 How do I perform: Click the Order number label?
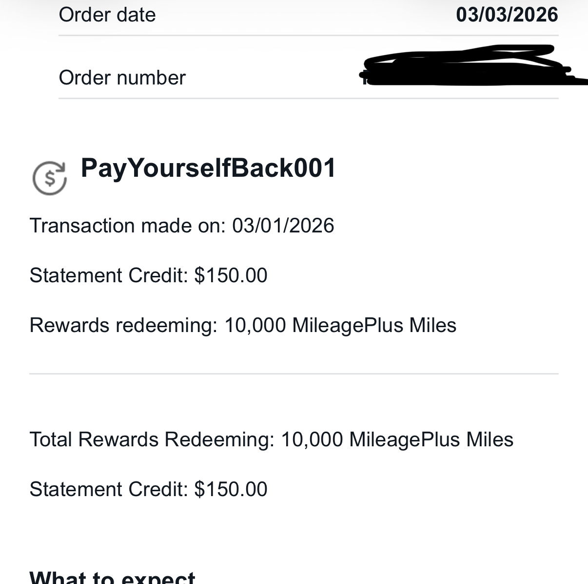pos(122,78)
